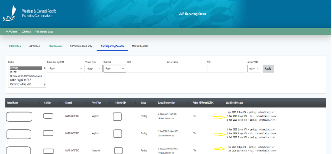Click '12 hours 14 minutes ago' text
332x154 pixels.
[x=166, y=118]
